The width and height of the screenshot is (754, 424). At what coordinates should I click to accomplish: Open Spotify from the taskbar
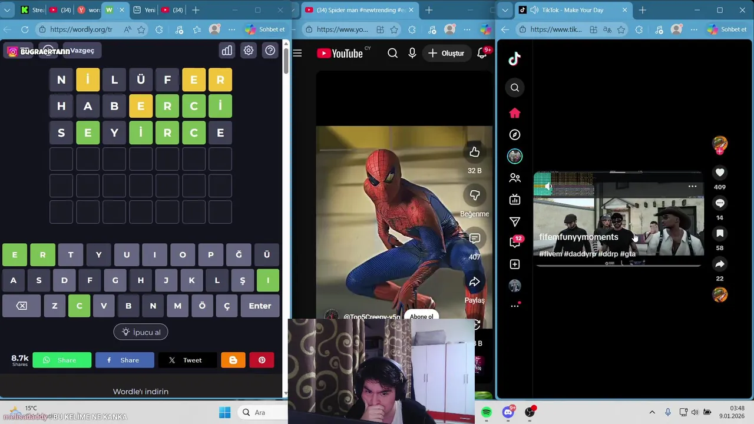[487, 412]
